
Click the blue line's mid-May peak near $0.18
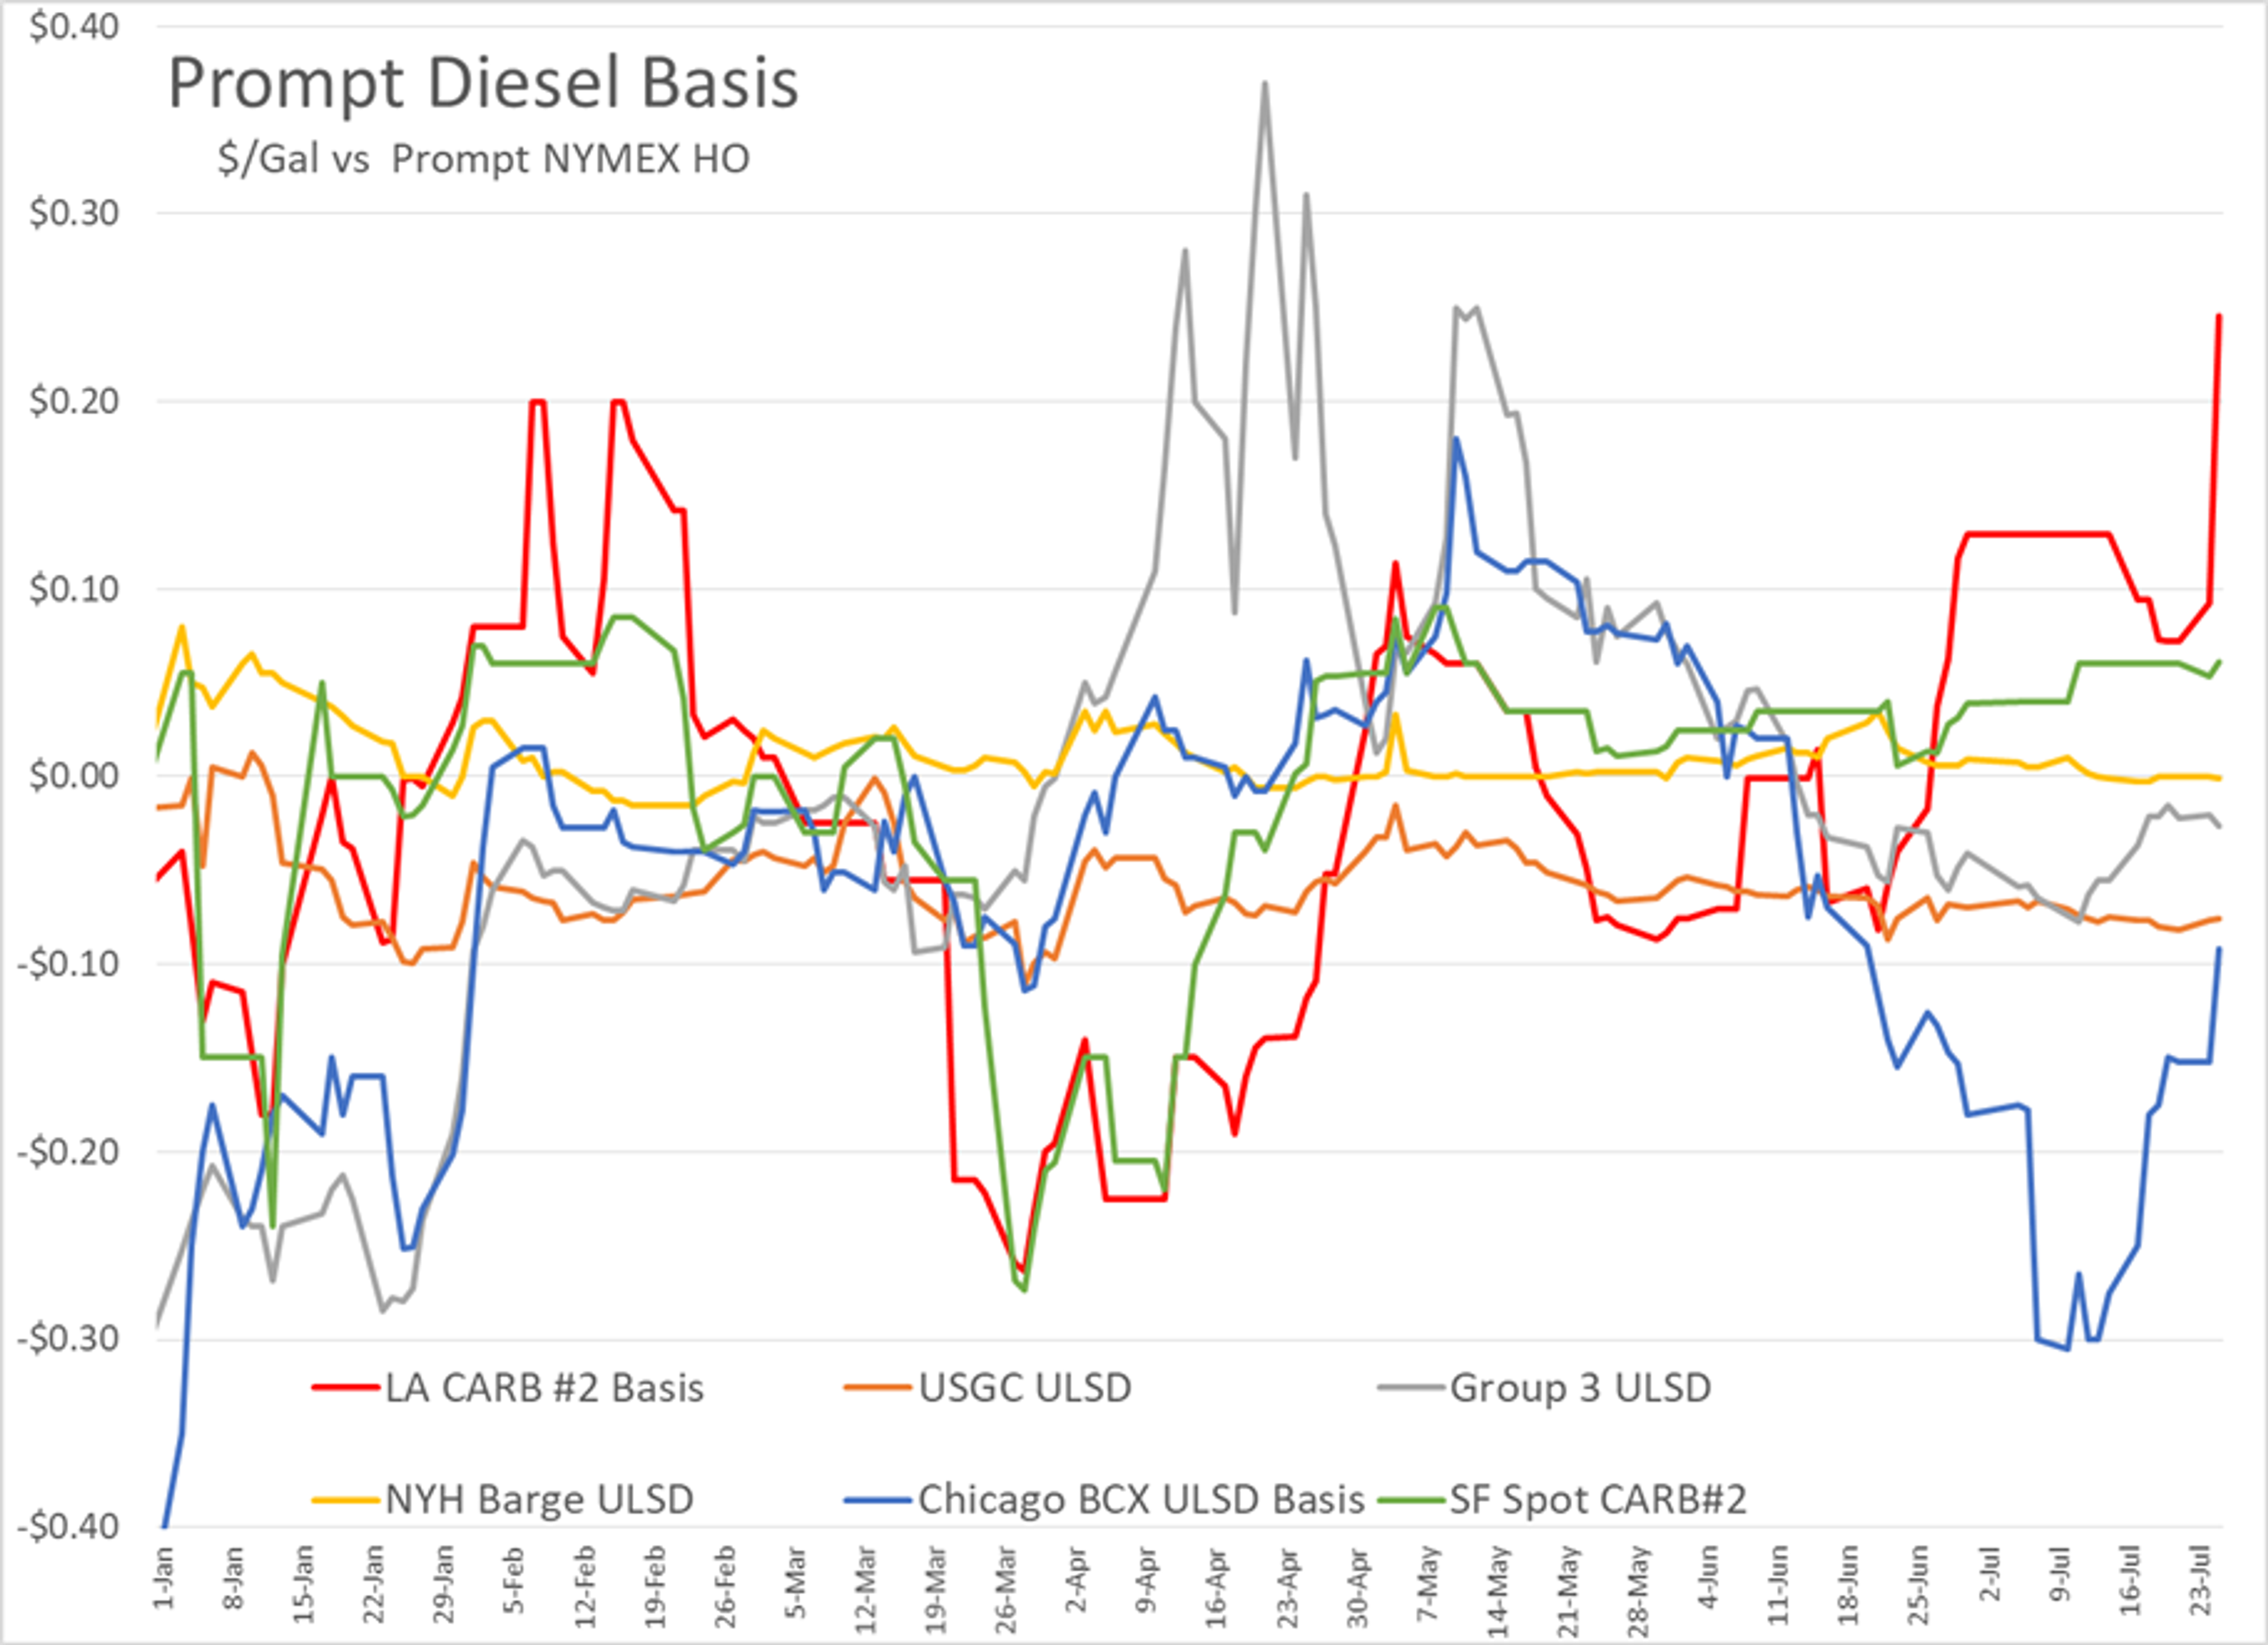pyautogui.click(x=1456, y=439)
